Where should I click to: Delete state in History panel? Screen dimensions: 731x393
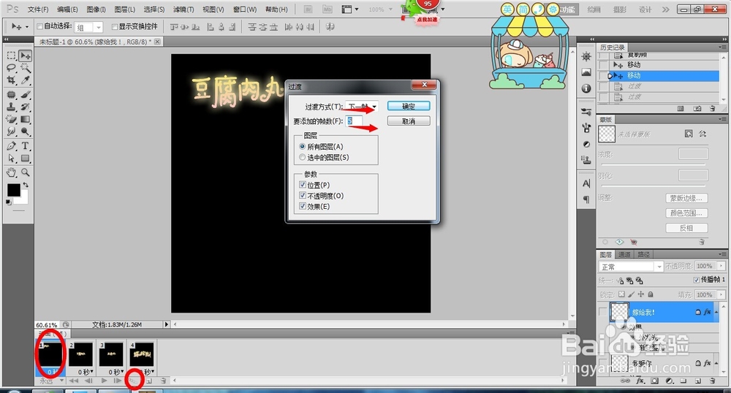(712, 109)
